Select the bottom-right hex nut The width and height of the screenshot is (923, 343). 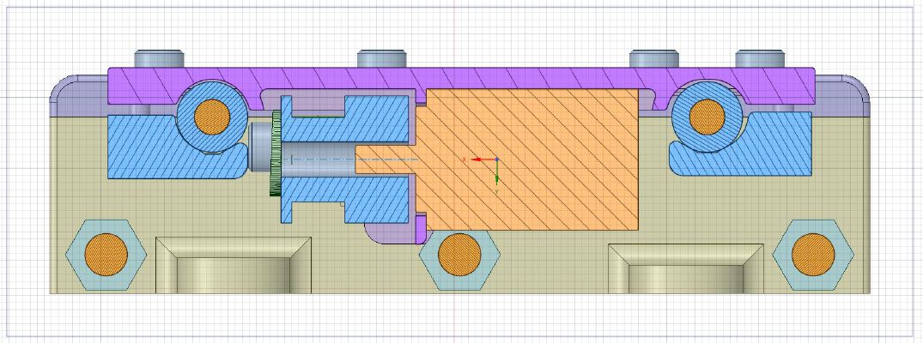tap(813, 255)
